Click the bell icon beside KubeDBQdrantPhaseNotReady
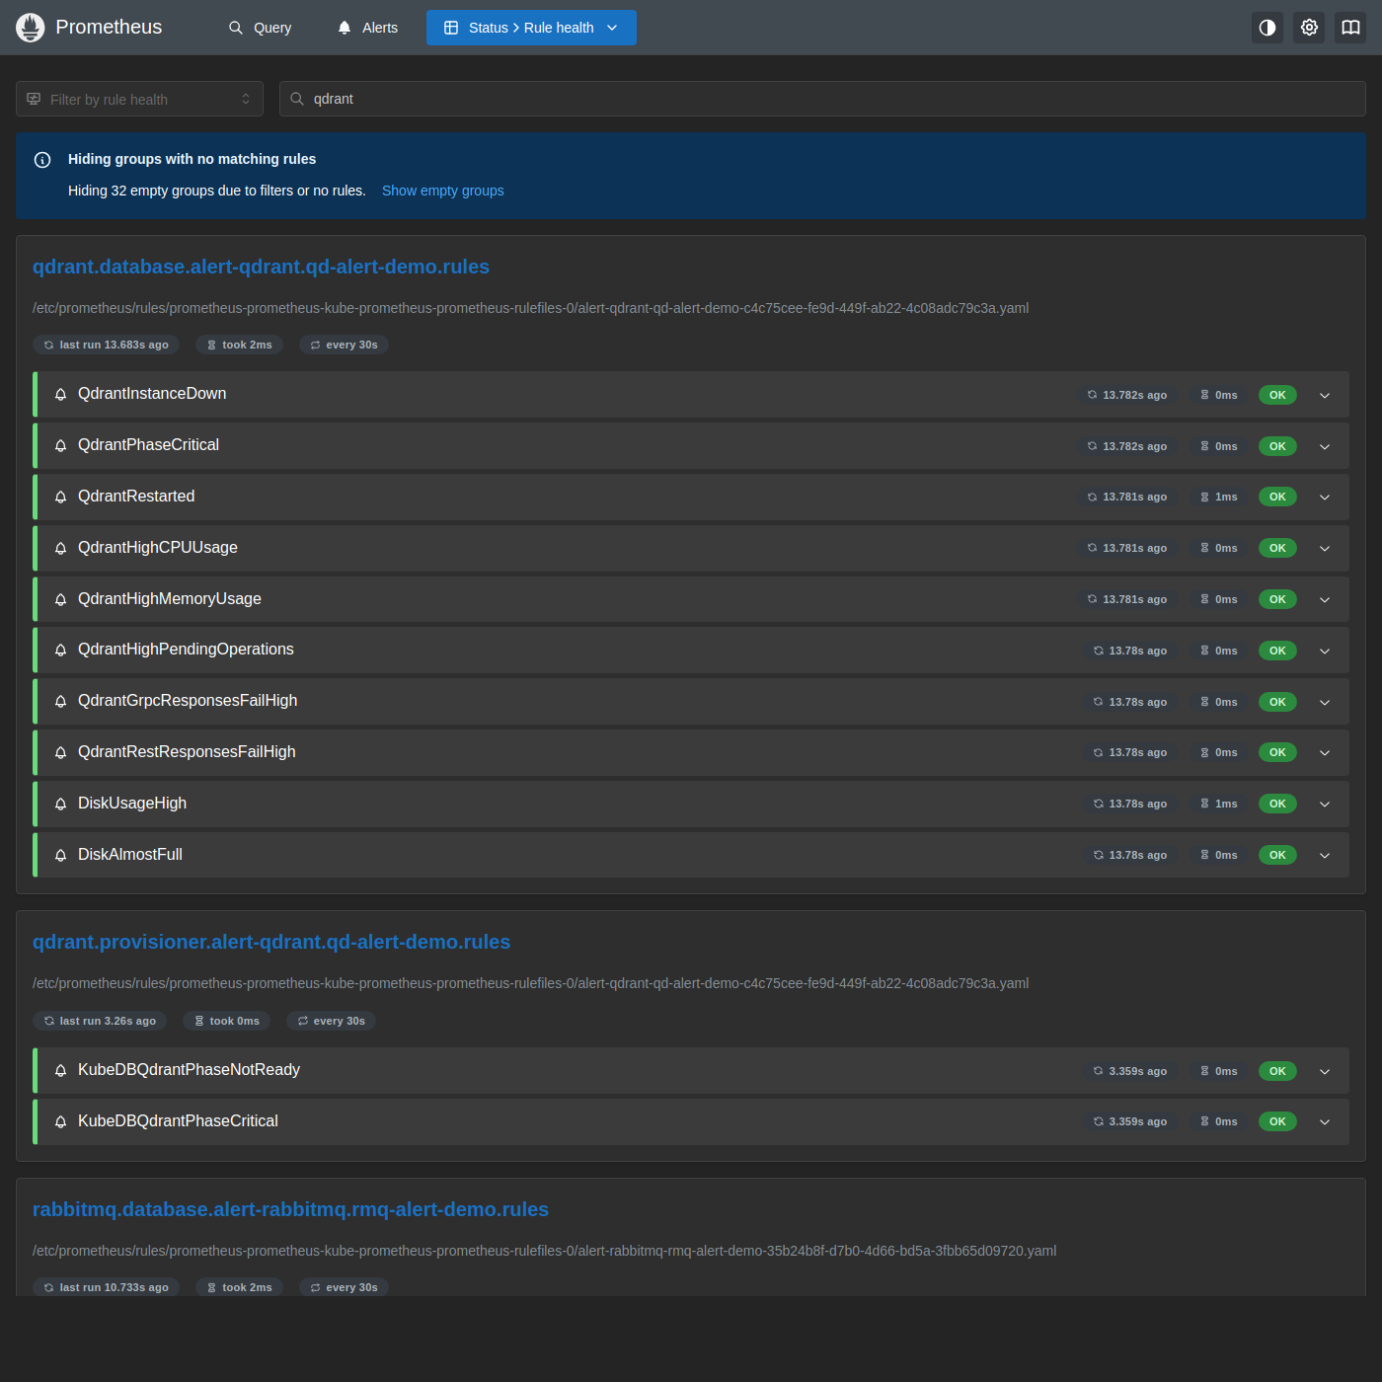This screenshot has height=1382, width=1382. [60, 1070]
